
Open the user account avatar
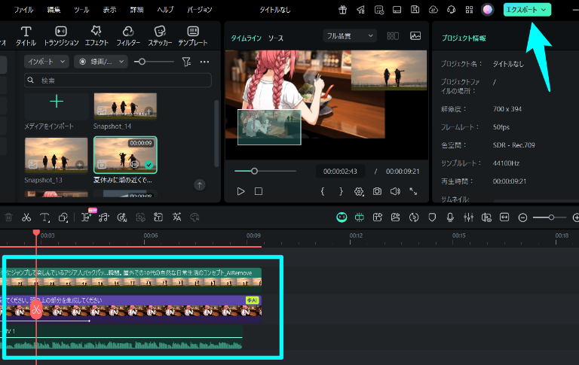488,10
